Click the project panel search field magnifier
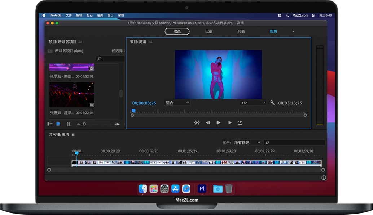 (99, 58)
